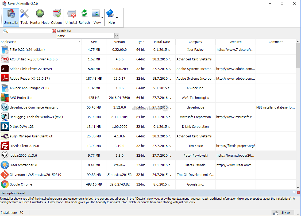The height and width of the screenshot is (216, 301).
Task: Click the Like us button
Action: (283, 213)
